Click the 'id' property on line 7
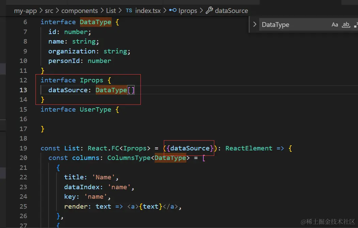Image resolution: width=358 pixels, height=228 pixels. (x=52, y=32)
